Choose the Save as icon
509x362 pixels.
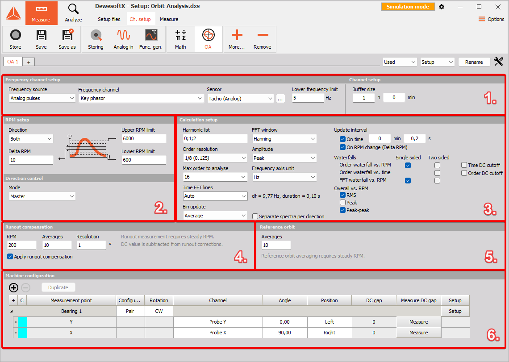[67, 39]
